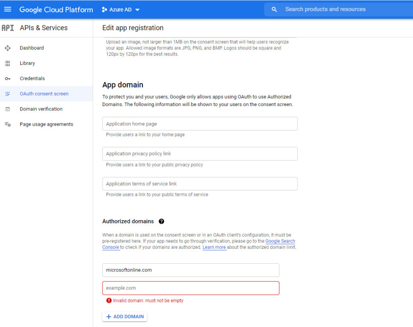Click the Domain verification checkbox icon
The image size is (413, 327).
[x=8, y=109]
